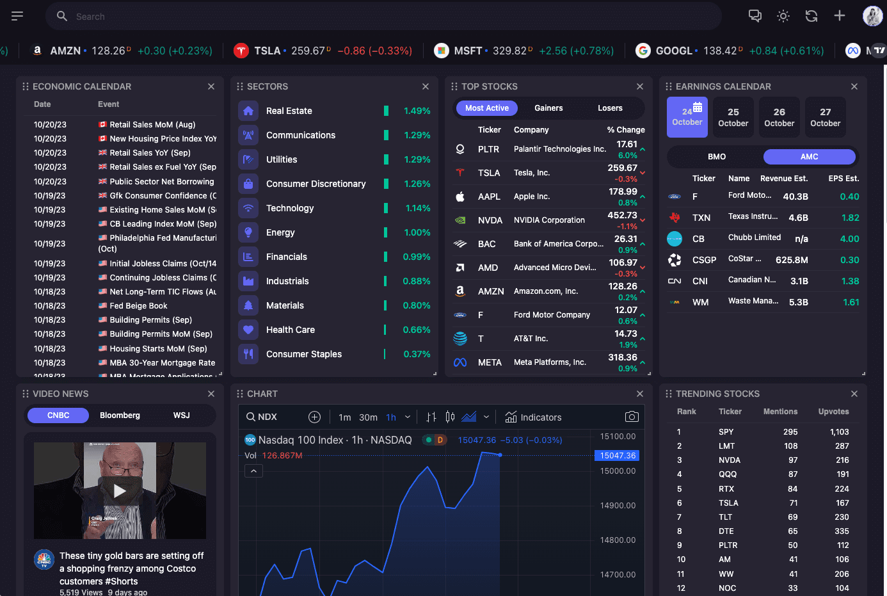Screen dimensions: 887x596
Task: Open the hamburger menu in the top bar
Action: (x=17, y=16)
